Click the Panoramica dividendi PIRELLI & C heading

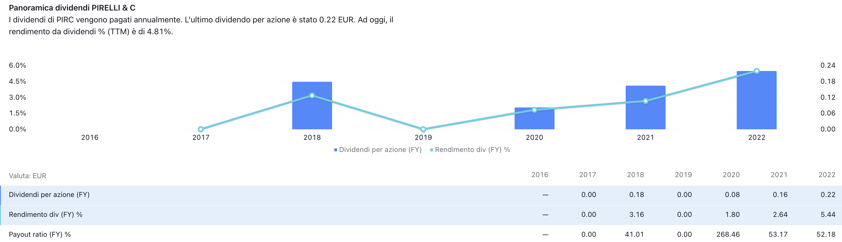[x=72, y=8]
